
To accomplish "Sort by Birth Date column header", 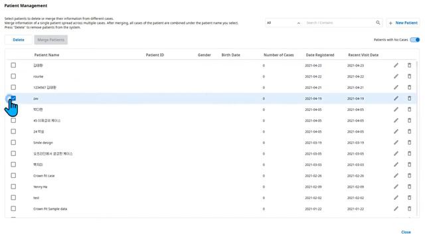I will [x=230, y=55].
